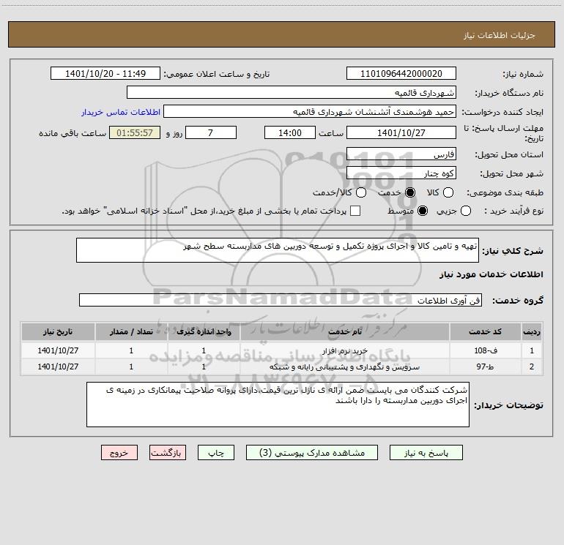Click the remaining days field 7
Screen dimensions: 564x545
[x=211, y=132]
